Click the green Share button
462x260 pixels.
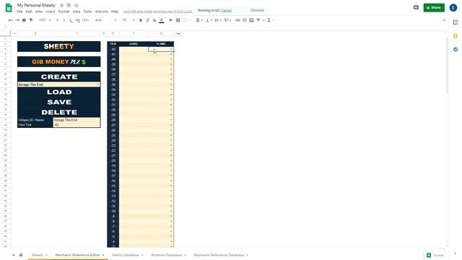434,7
